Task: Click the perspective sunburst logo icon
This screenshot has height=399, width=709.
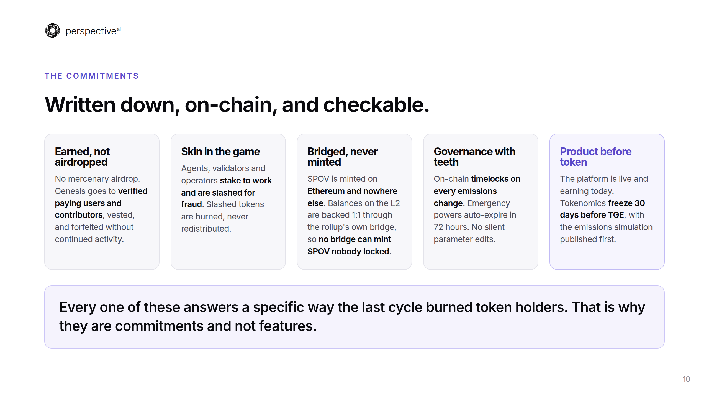Action: (x=53, y=30)
